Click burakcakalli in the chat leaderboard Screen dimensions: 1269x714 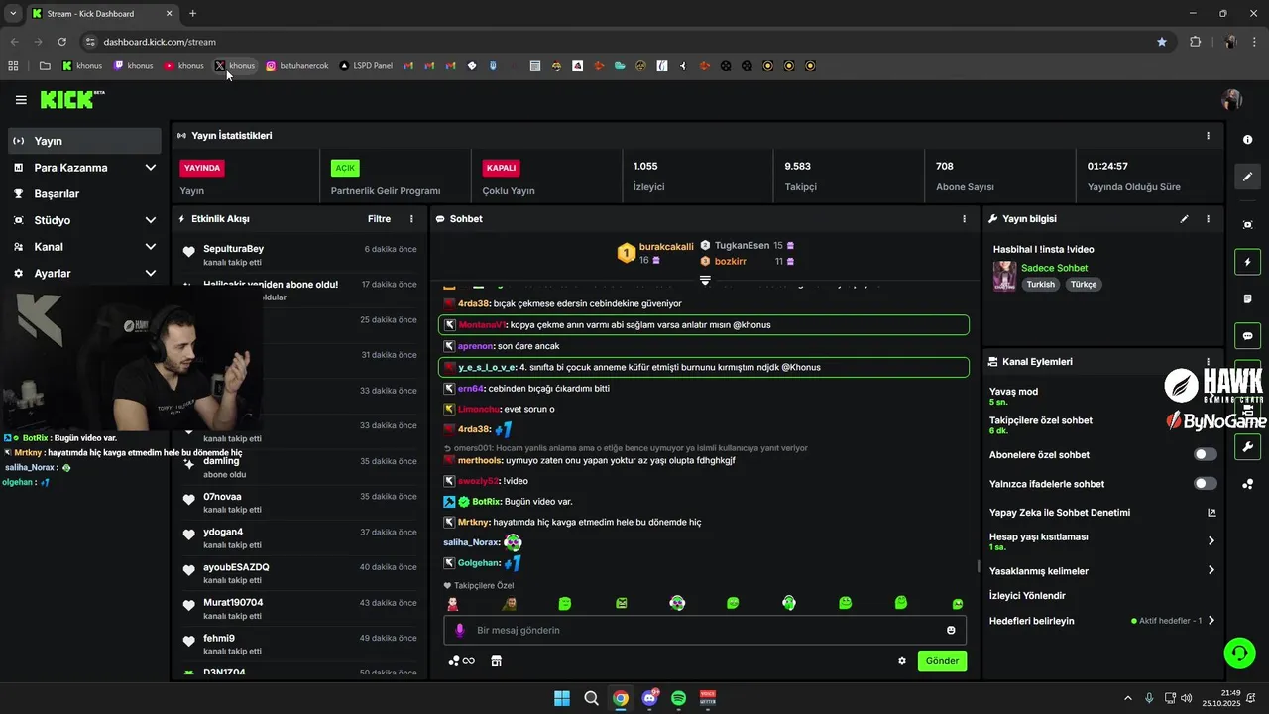(x=666, y=247)
